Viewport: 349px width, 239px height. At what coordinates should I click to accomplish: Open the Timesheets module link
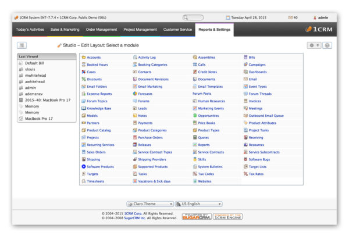pos(95,181)
